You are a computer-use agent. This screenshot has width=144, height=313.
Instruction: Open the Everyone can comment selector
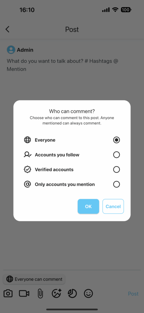click(x=34, y=279)
